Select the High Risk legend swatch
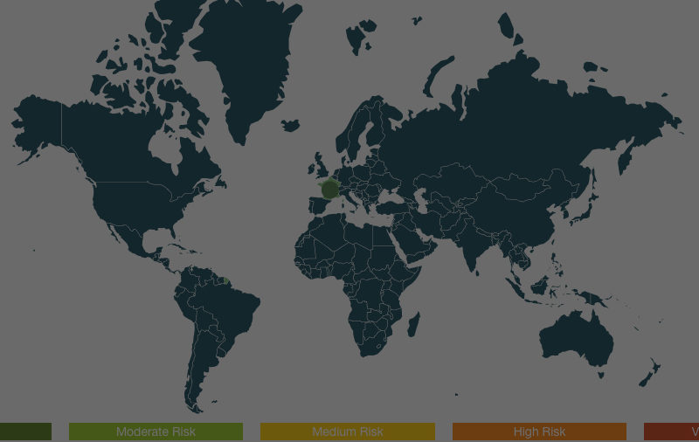The height and width of the screenshot is (442, 699). (539, 432)
